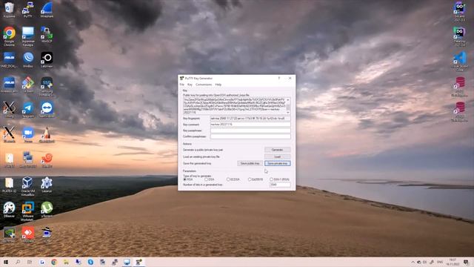Open the Wireshark desktop shortcut
Viewport: 474px width, 267px height.
(47, 10)
